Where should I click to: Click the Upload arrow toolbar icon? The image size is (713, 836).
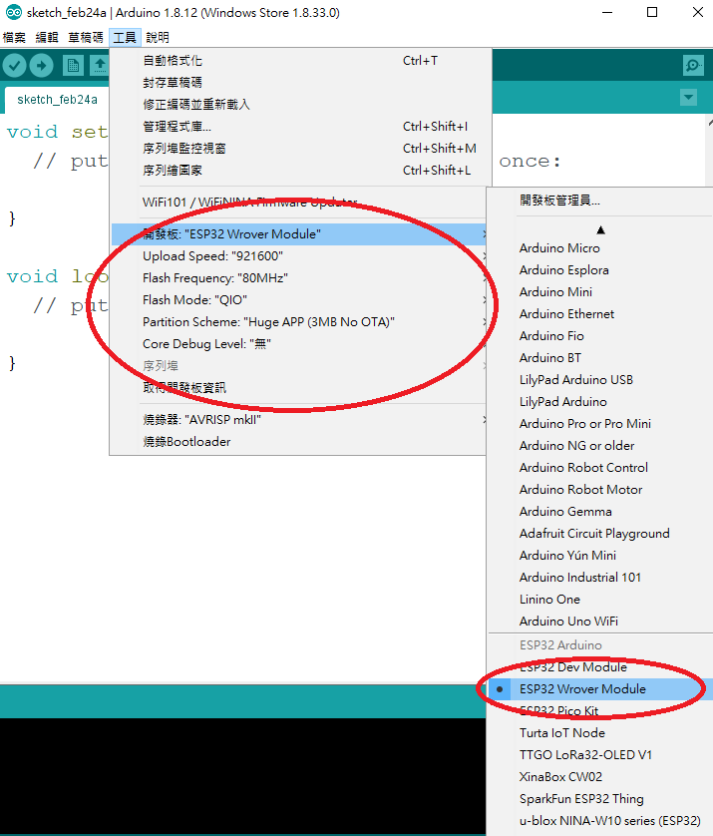coord(41,66)
